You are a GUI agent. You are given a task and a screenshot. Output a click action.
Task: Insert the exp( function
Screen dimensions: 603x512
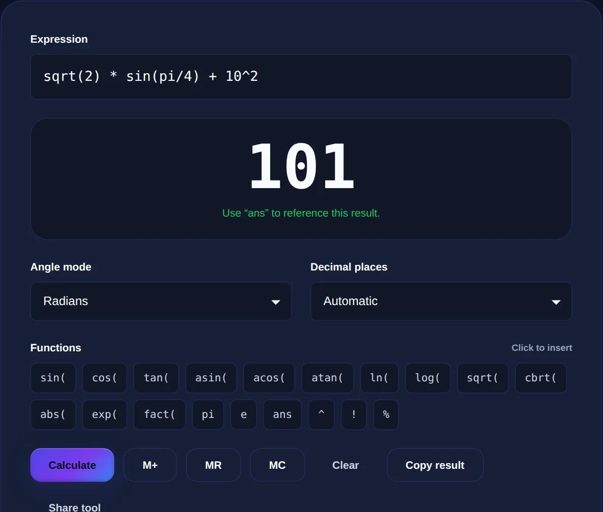pyautogui.click(x=105, y=414)
